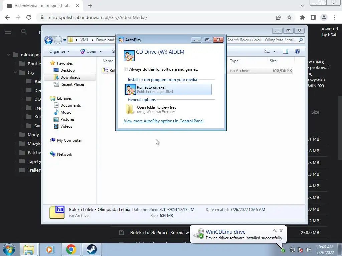Viewport: 342px width, 256px height.
Task: Open Chrome extensions puzzle icon
Action: coord(303,17)
